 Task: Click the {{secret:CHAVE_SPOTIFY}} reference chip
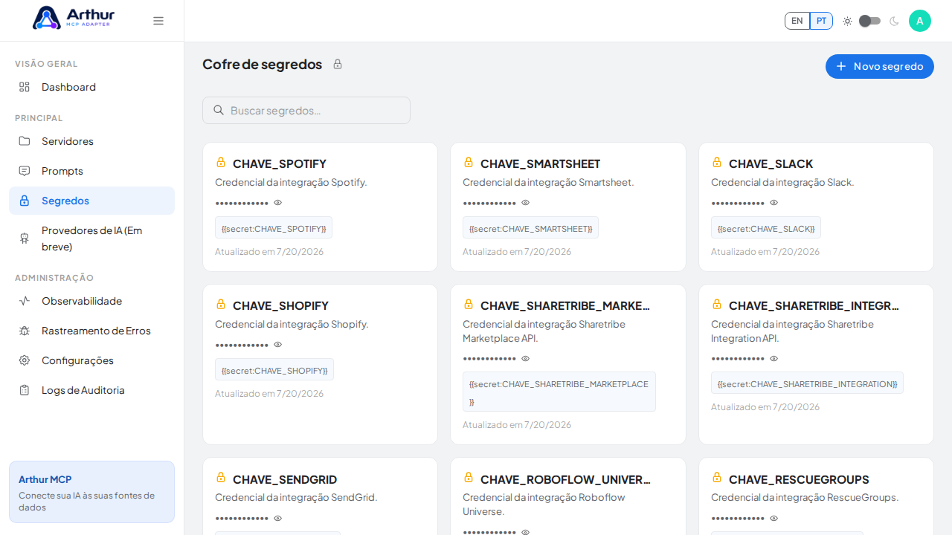coord(274,228)
